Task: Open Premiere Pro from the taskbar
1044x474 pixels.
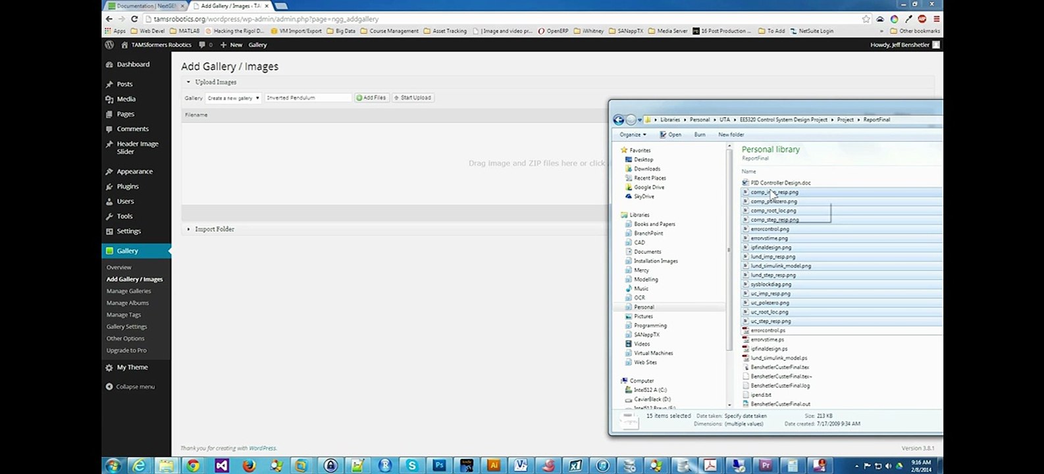Action: tap(765, 465)
